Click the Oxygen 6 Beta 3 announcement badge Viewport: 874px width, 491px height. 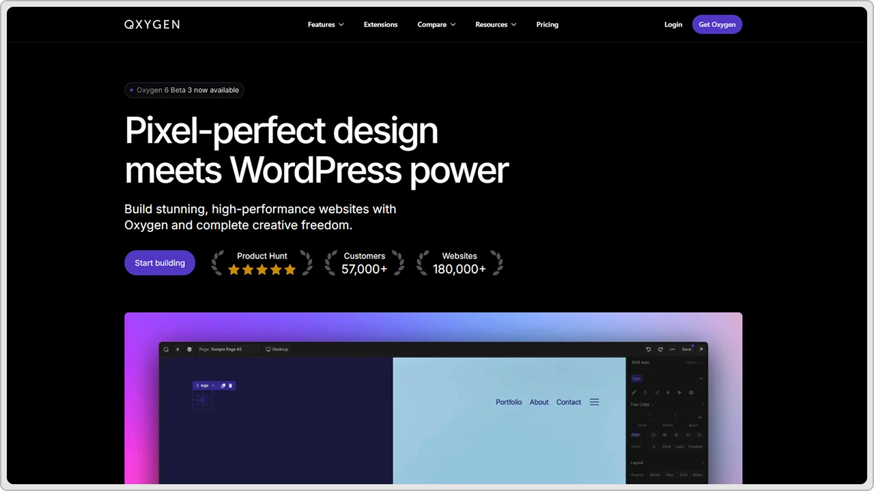[x=184, y=90]
